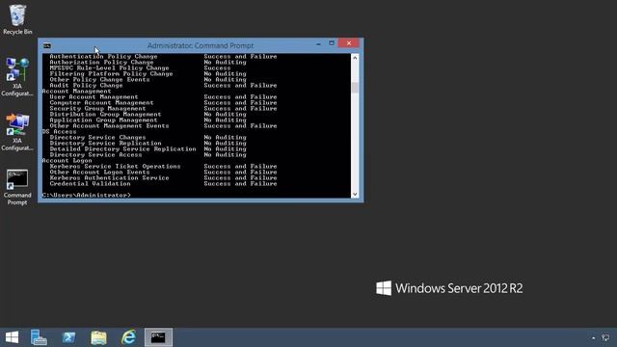
Task: Launch Windows PowerShell from the taskbar
Action: (x=68, y=337)
